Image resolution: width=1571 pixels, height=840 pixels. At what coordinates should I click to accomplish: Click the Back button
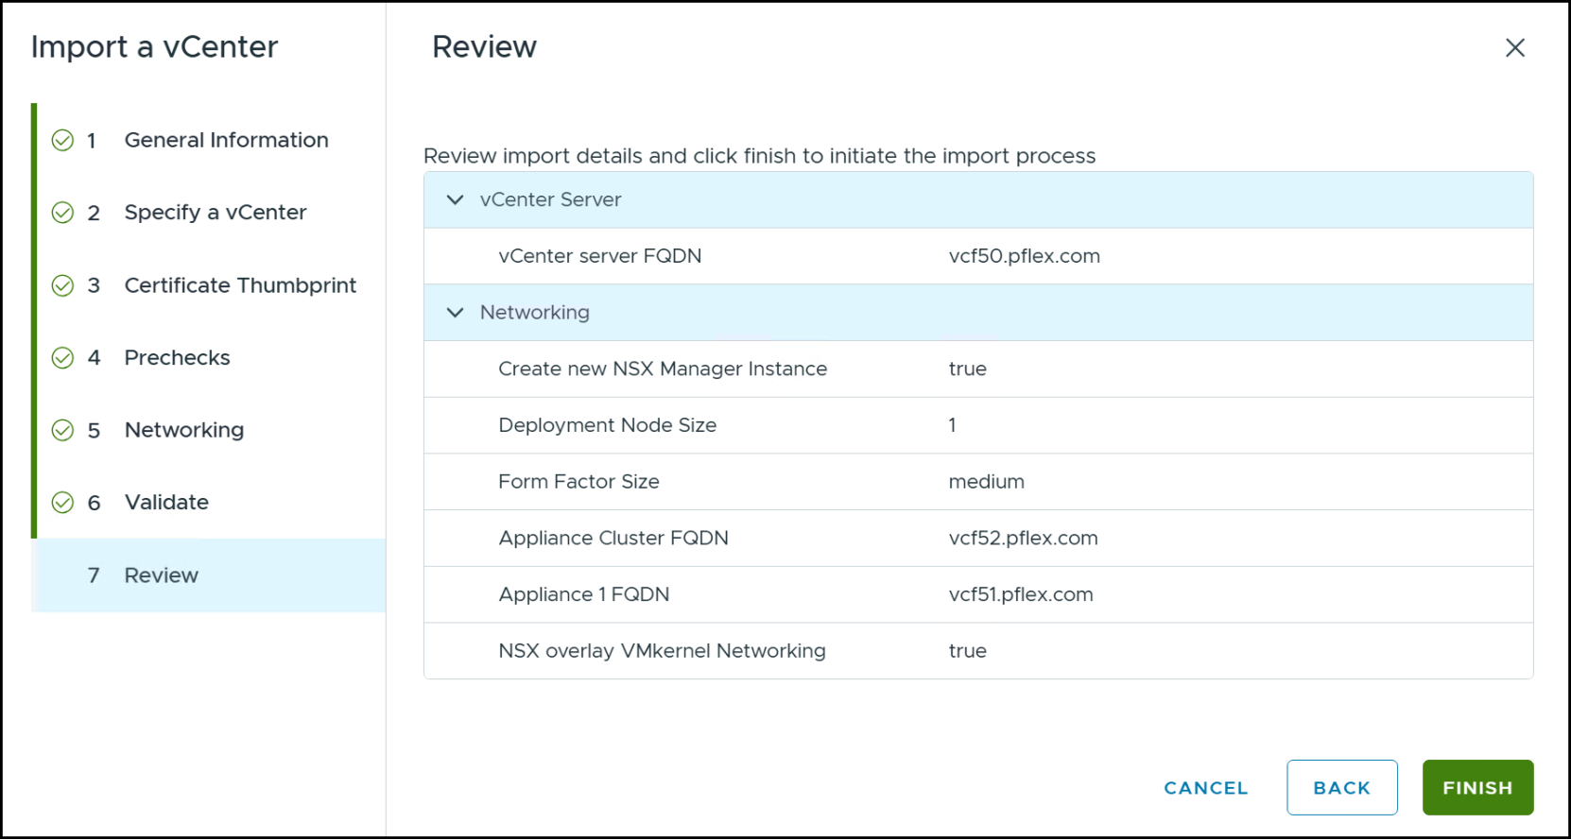click(1341, 788)
